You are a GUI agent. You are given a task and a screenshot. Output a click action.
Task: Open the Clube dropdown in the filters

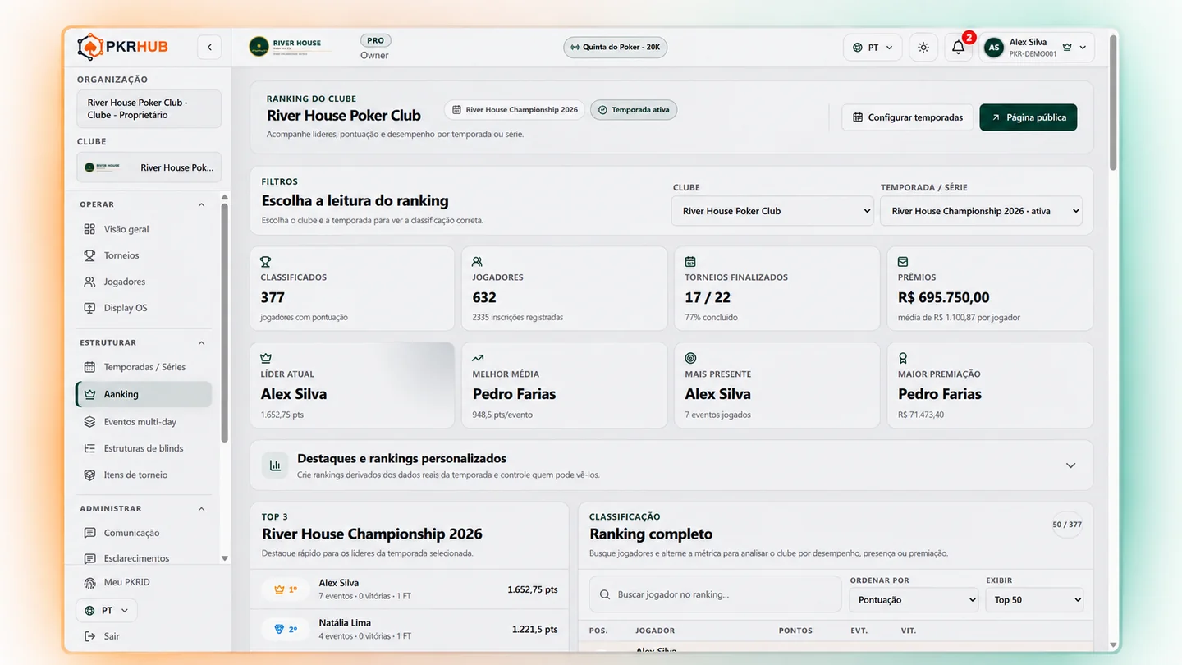tap(773, 211)
